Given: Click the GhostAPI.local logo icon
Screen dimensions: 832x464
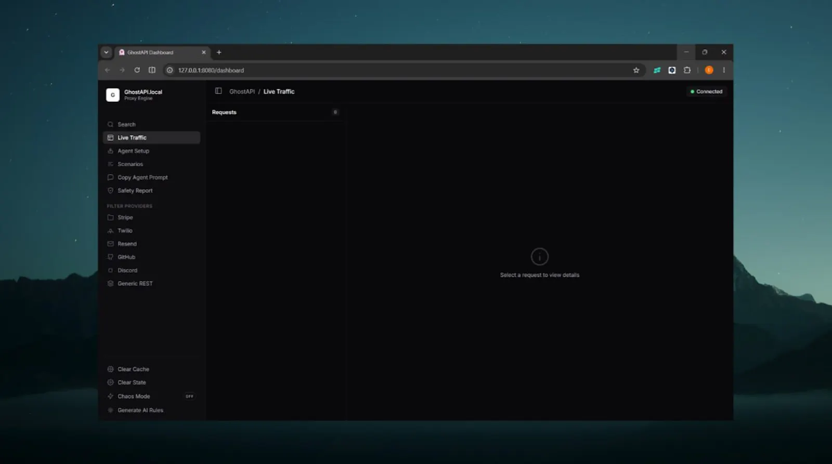Looking at the screenshot, I should [113, 95].
